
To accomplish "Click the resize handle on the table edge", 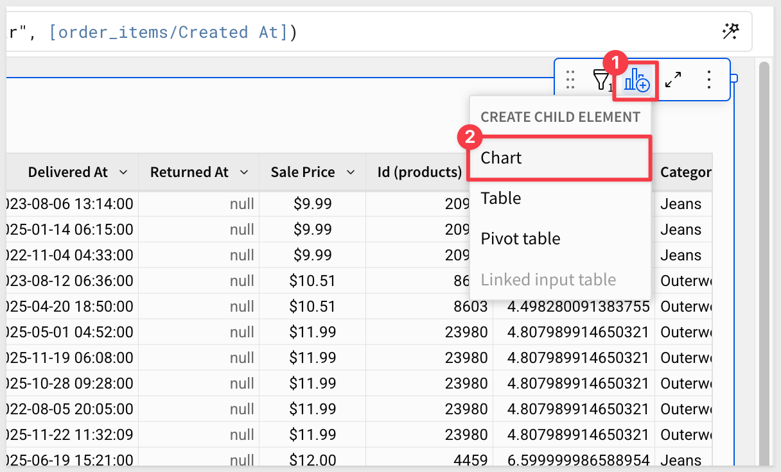I will [735, 78].
